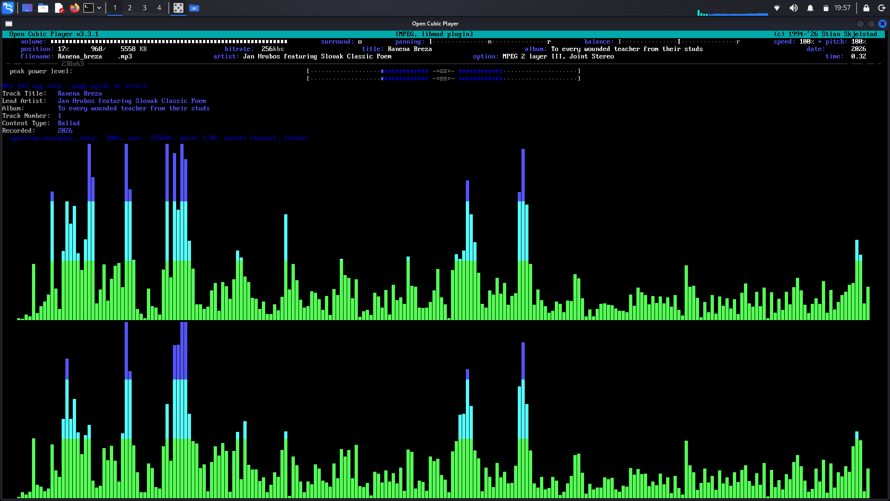Click the Album value in ID3 tag view
The width and height of the screenshot is (890, 501).
click(133, 109)
